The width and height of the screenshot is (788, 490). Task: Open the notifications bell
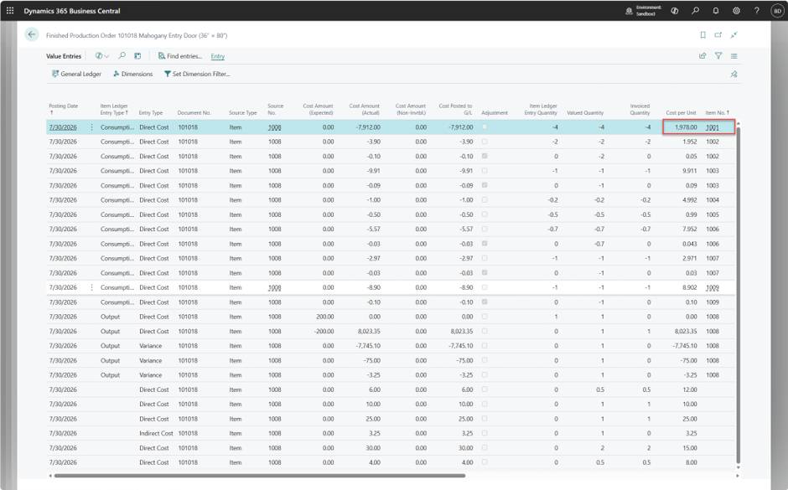pos(716,11)
